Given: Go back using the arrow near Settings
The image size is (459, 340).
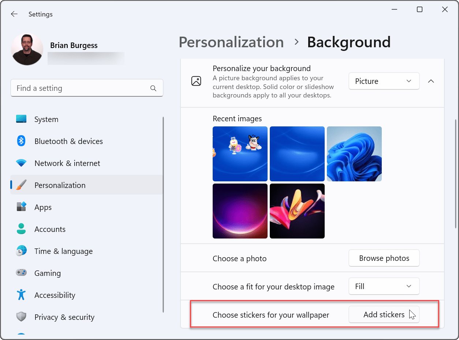Looking at the screenshot, I should pyautogui.click(x=14, y=14).
